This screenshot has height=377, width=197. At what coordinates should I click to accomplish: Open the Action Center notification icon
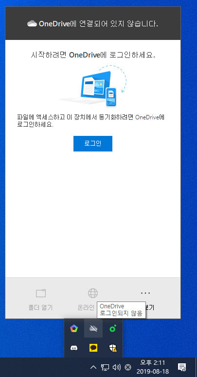[181, 367]
